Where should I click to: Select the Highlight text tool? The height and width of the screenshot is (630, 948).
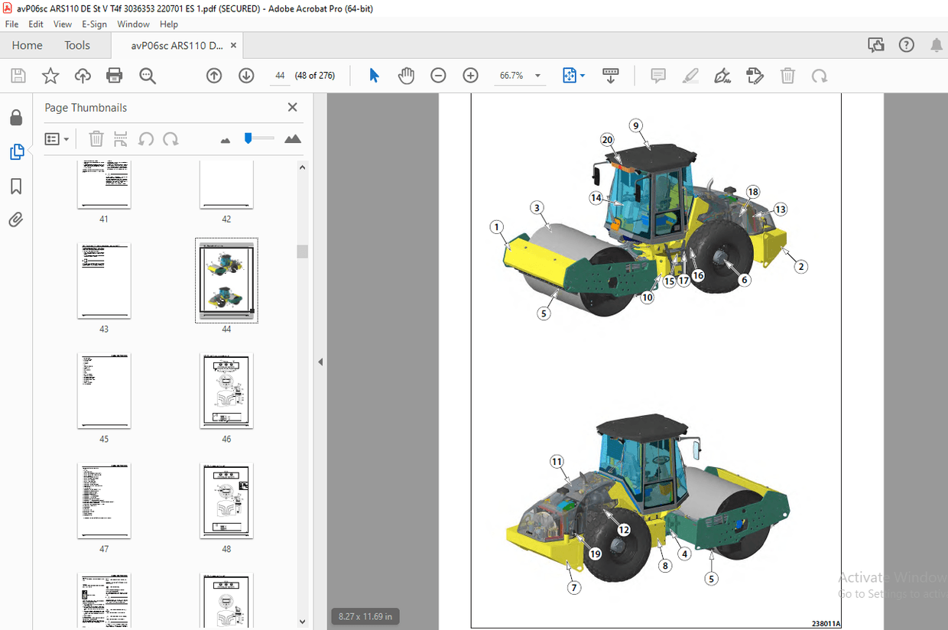pos(690,75)
